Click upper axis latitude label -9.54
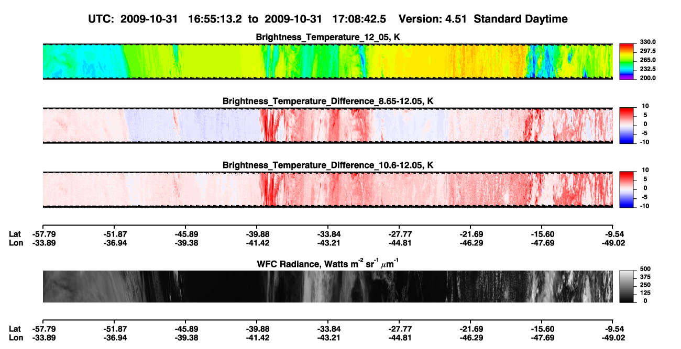The width and height of the screenshot is (681, 349). pos(613,234)
